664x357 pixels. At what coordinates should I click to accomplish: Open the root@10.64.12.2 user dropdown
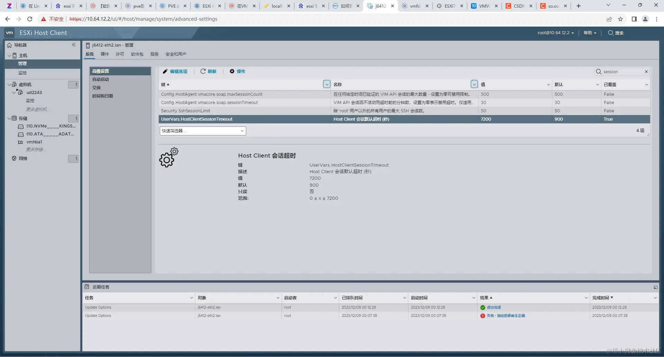tap(555, 33)
